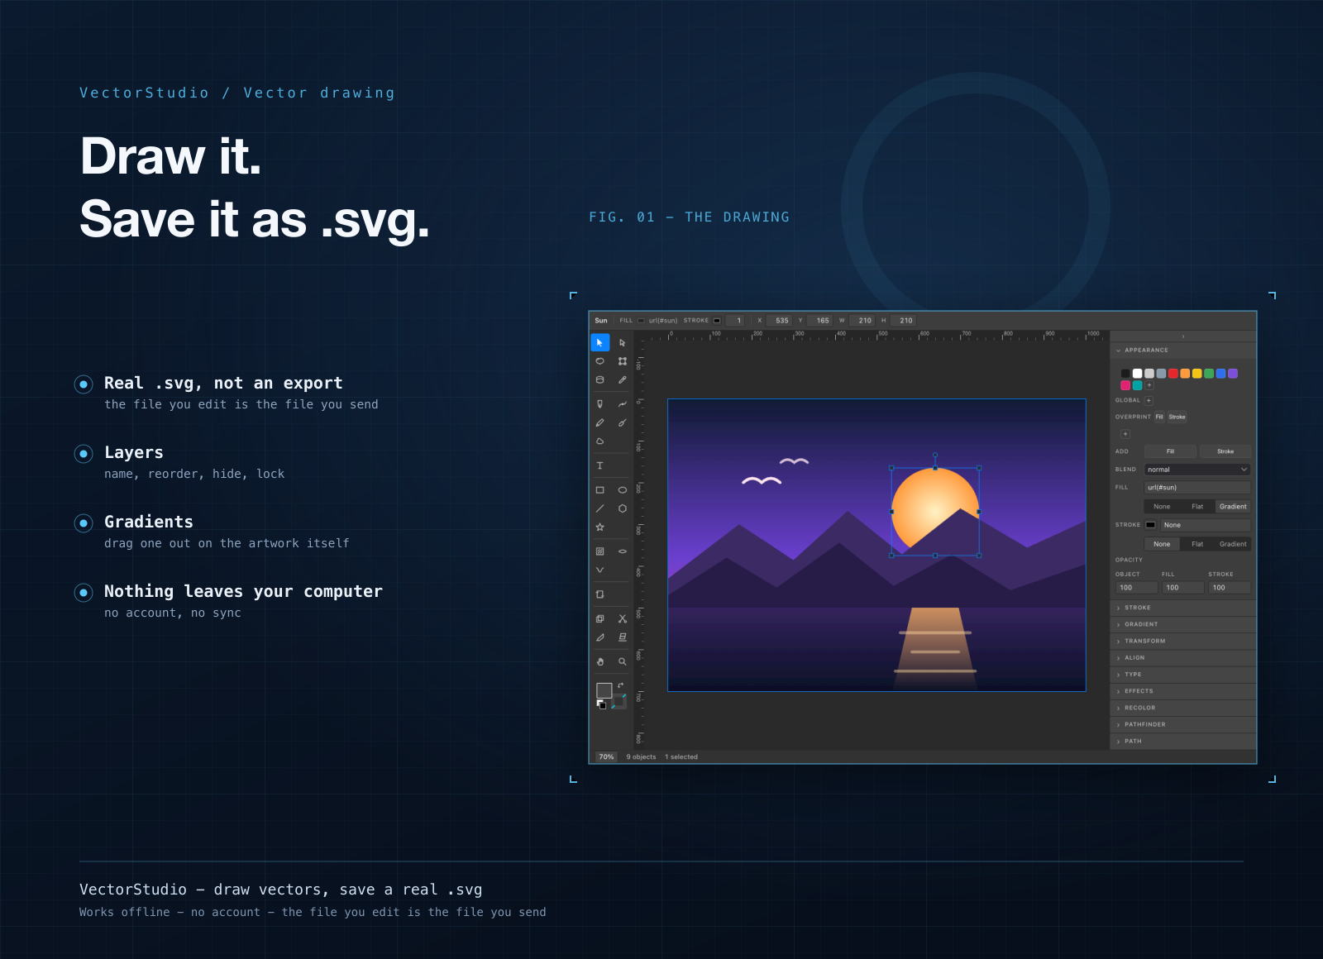The image size is (1323, 959).
Task: Expand the Stroke section
Action: point(1183,608)
